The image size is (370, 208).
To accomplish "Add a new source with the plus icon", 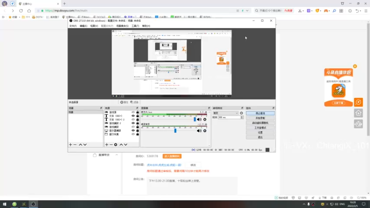I will [x=107, y=145].
